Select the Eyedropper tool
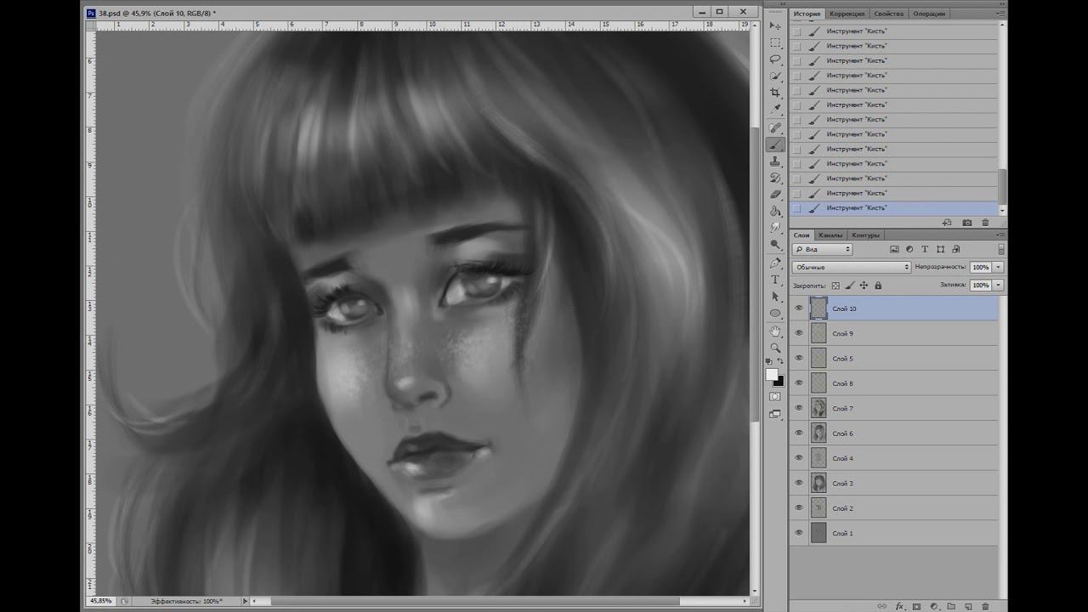 775,110
